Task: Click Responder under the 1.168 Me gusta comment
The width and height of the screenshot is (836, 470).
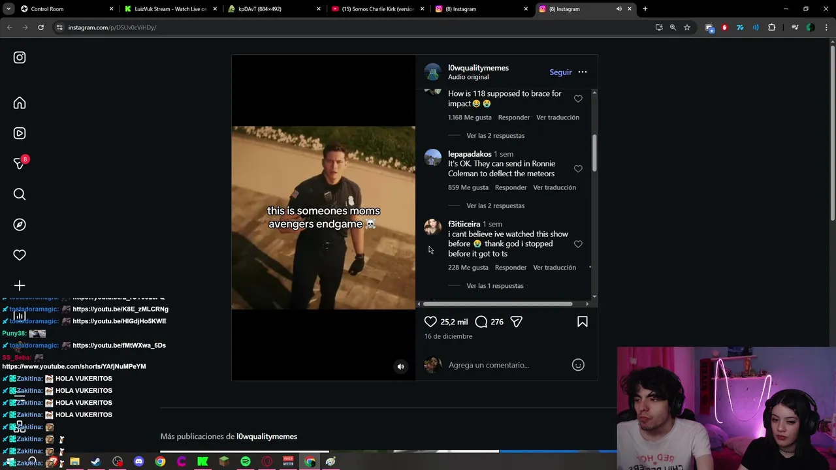Action: 514,117
